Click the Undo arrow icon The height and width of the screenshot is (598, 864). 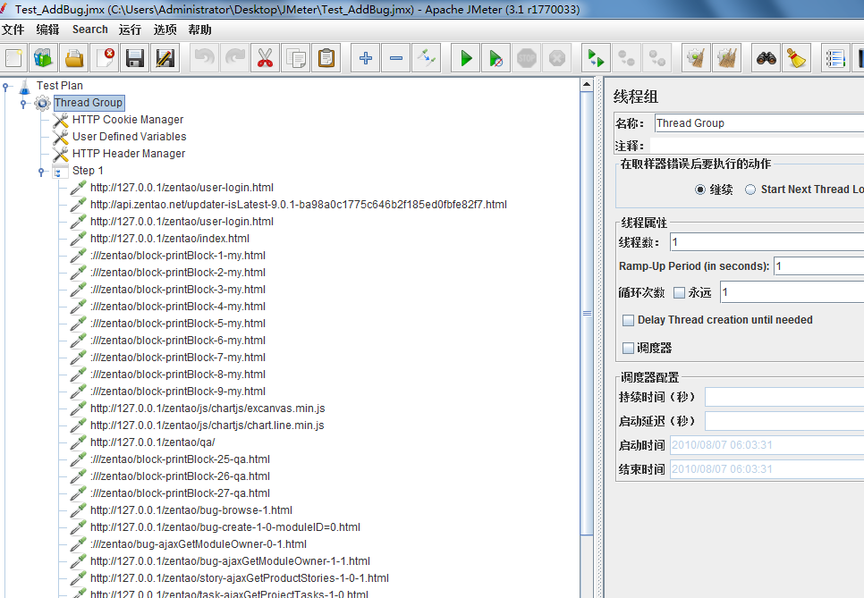tap(205, 58)
